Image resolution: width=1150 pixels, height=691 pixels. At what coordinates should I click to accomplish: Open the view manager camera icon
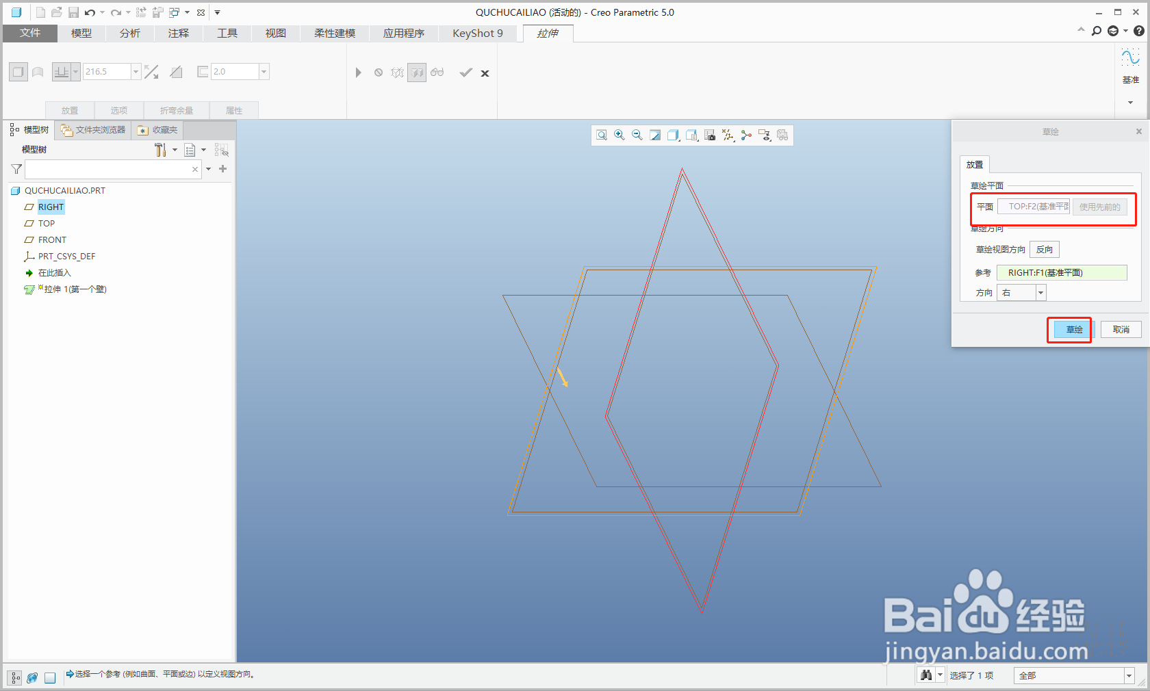[710, 135]
